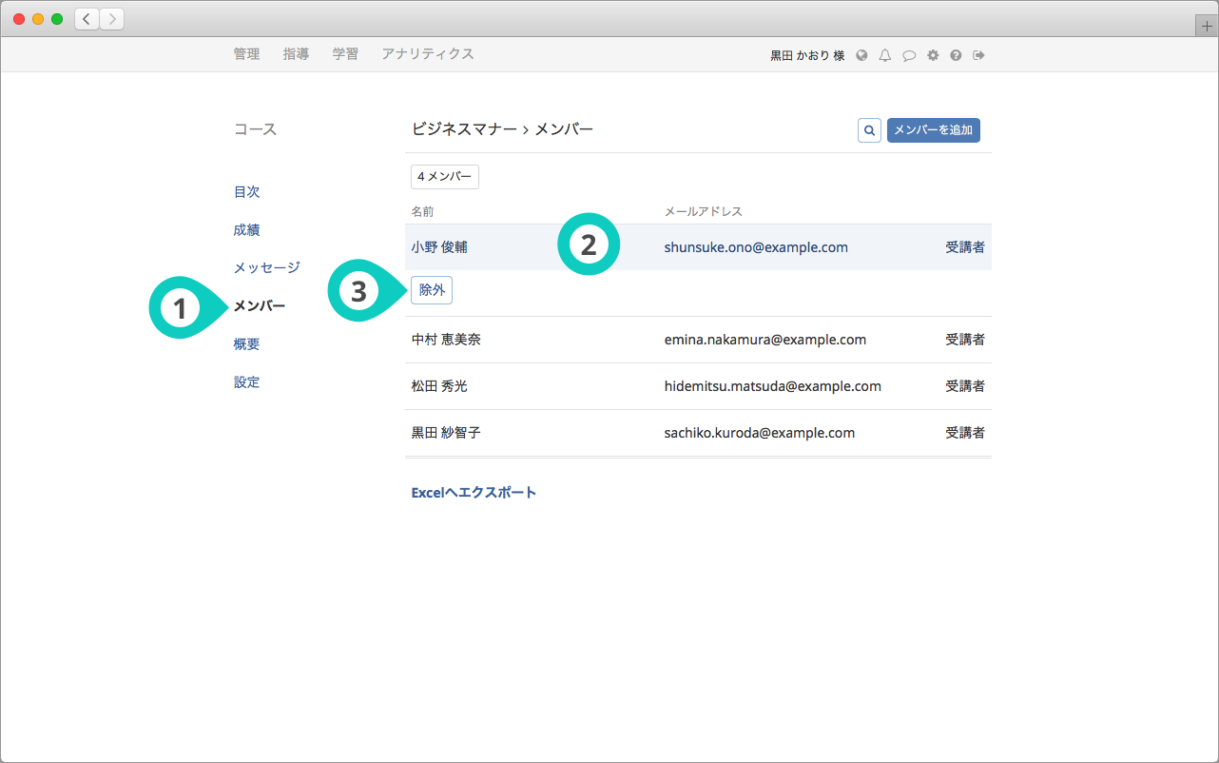Image resolution: width=1219 pixels, height=763 pixels.
Task: Switch to the 指導 menu
Action: [x=296, y=54]
